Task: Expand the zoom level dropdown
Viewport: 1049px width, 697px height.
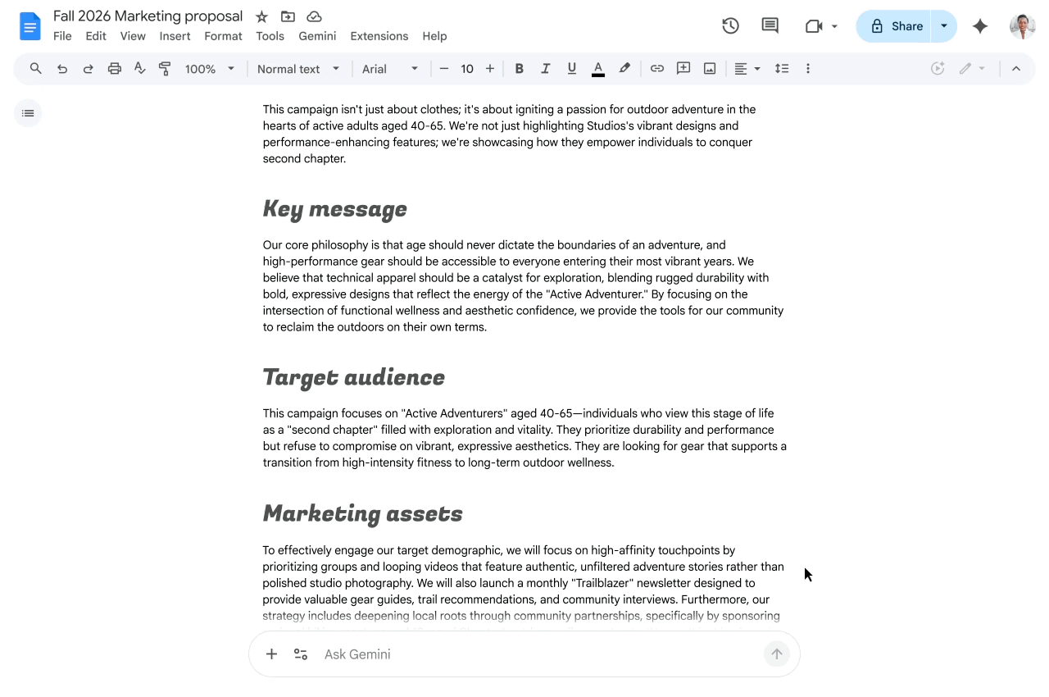Action: pos(231,69)
